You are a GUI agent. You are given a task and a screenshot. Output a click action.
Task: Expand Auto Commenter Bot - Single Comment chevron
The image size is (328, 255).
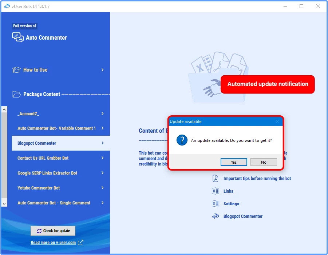103,203
